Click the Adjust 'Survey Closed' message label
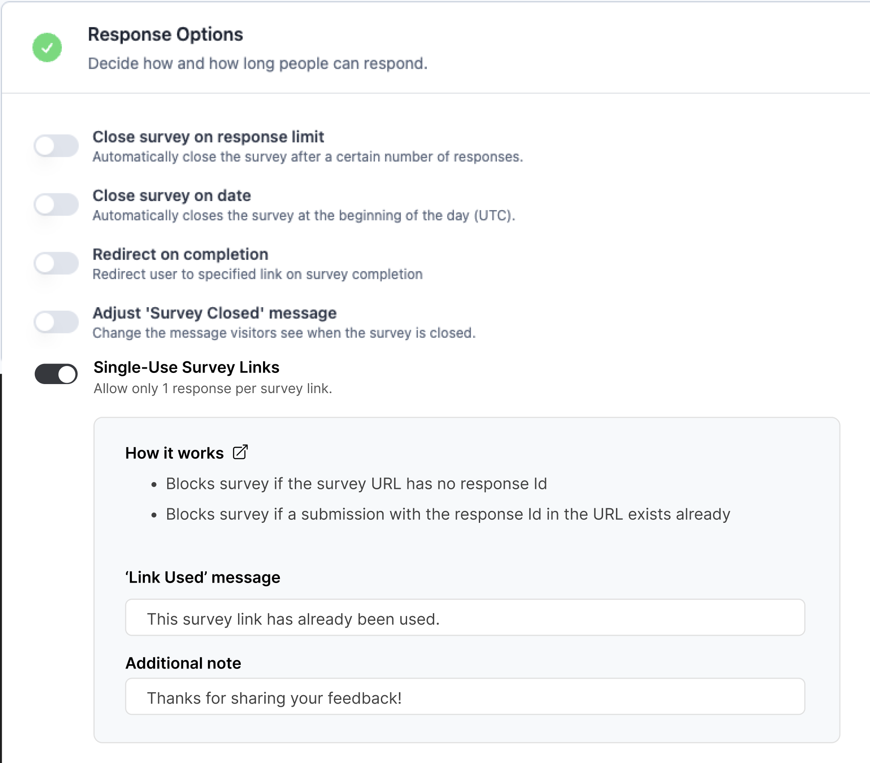 tap(214, 313)
